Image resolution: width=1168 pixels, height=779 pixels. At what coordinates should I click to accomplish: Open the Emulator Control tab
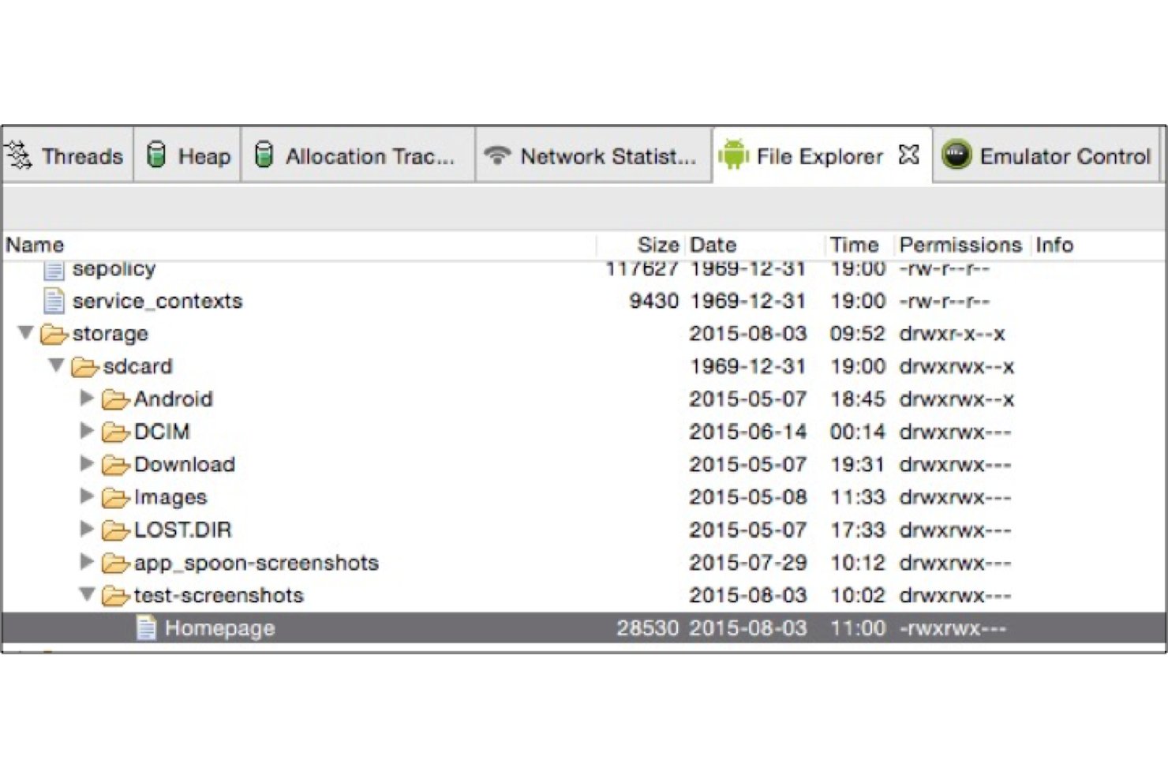point(1046,156)
